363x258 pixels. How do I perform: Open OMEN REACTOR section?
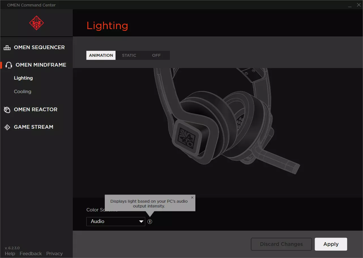(x=36, y=110)
